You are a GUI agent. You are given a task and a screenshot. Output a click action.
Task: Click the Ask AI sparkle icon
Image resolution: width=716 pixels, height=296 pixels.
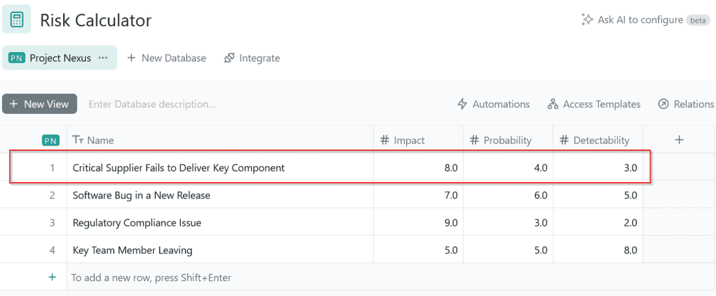pyautogui.click(x=587, y=20)
